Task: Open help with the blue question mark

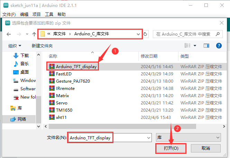Action: pyautogui.click(x=219, y=46)
